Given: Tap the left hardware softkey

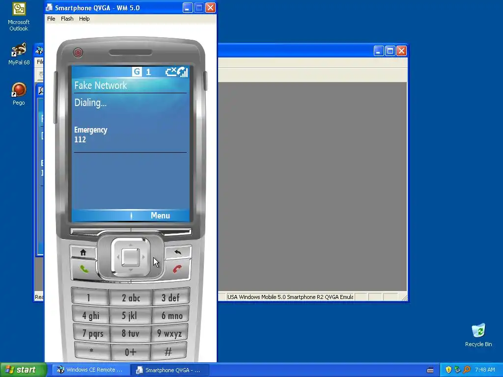Looking at the screenshot, I should pos(100,232).
